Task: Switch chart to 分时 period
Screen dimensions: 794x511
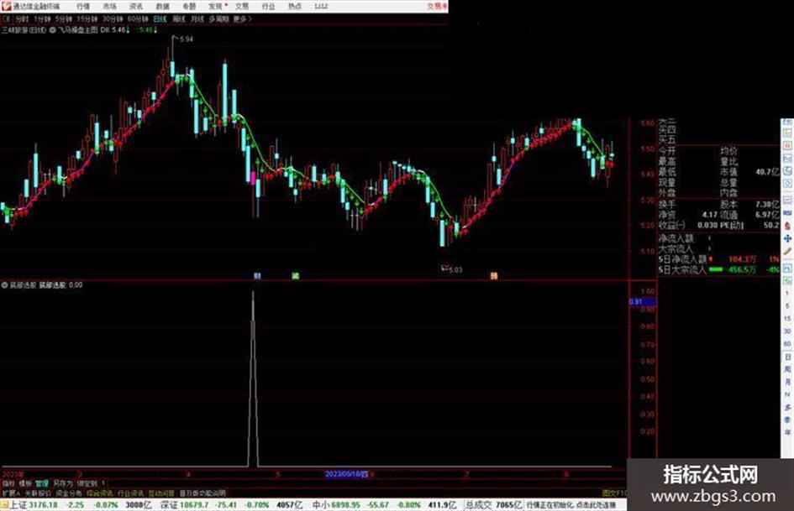Action: pyautogui.click(x=21, y=18)
